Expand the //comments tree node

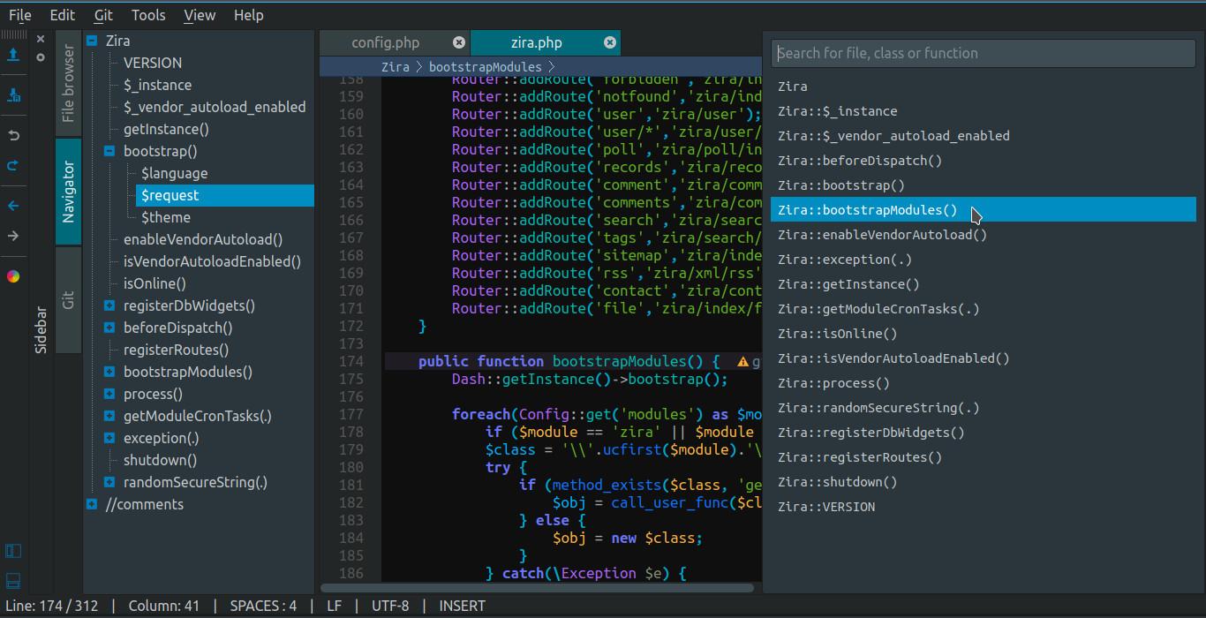92,504
